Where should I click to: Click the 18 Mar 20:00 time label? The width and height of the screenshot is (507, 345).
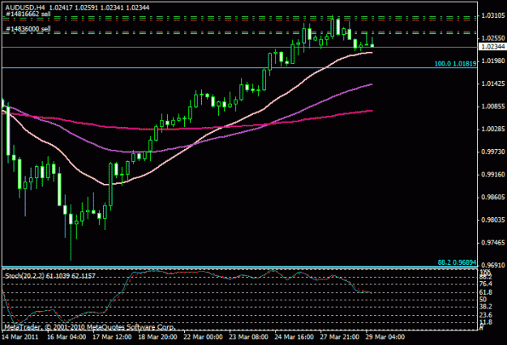pyautogui.click(x=157, y=337)
